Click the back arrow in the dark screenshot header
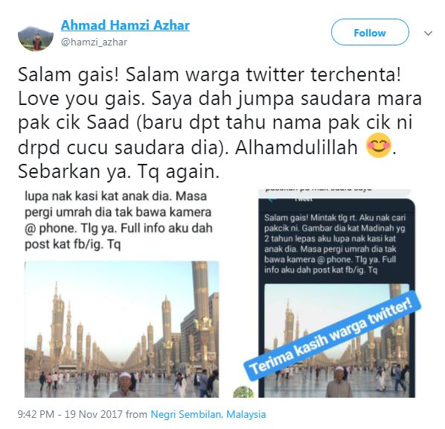Image resolution: width=445 pixels, height=429 pixels. pos(272,199)
